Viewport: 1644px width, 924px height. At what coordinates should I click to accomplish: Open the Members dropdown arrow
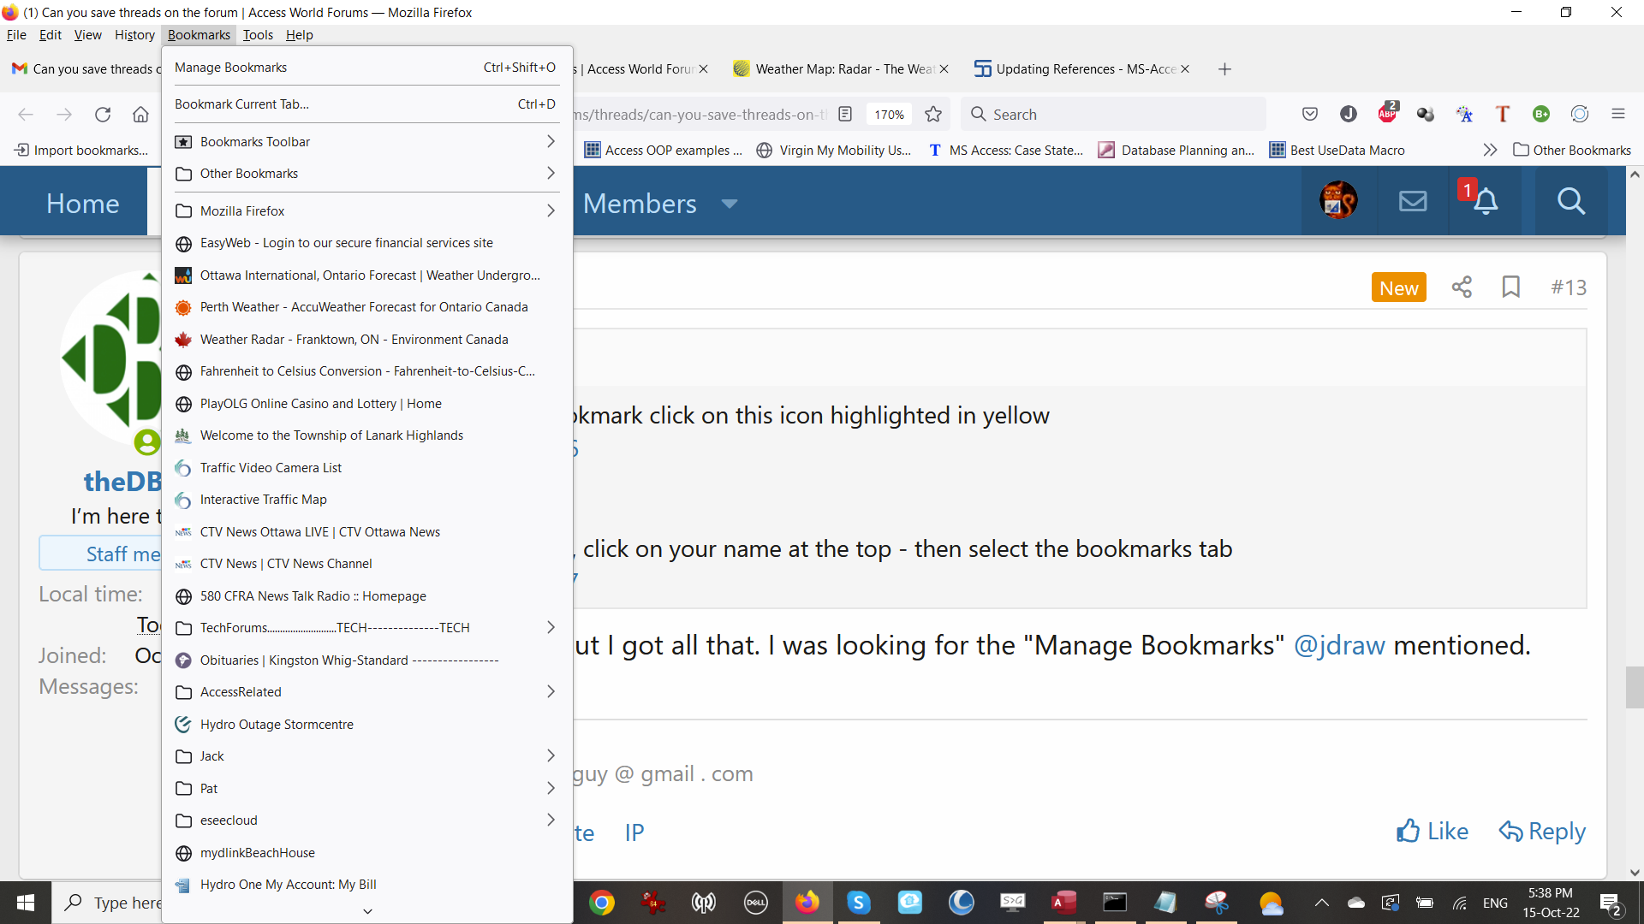(x=730, y=204)
